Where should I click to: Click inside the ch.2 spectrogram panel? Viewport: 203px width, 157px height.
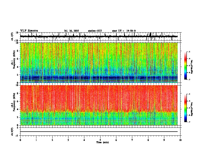100,105
